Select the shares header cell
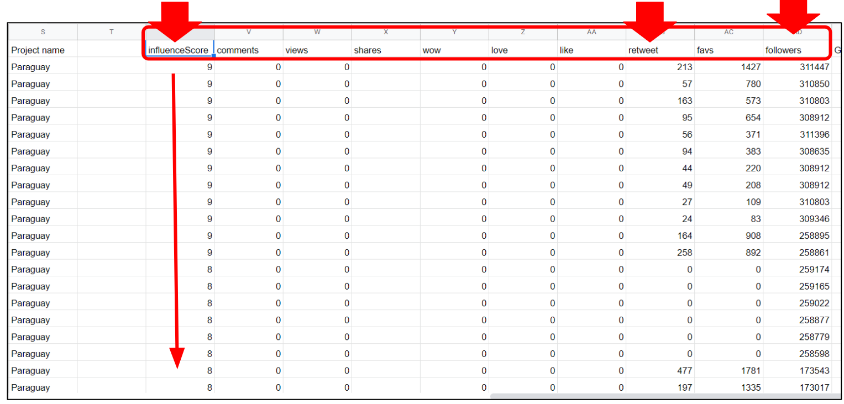 tap(385, 50)
